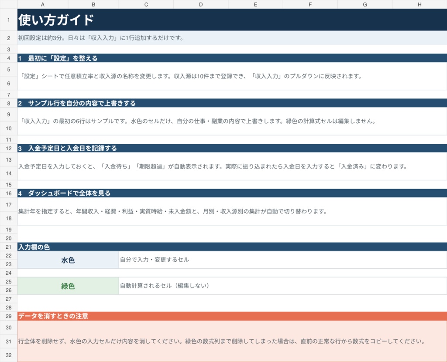
Task: Click row 15 header number
Action: pyautogui.click(x=9, y=184)
